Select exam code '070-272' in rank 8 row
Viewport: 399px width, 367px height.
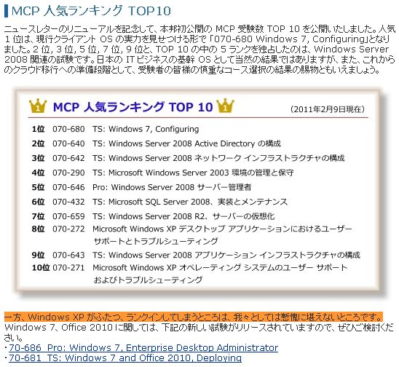pos(68,229)
